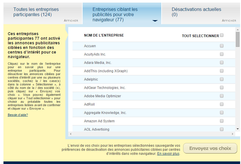Open AdGear Technologies, Inc. details
The image size is (241, 164).
tap(105, 88)
